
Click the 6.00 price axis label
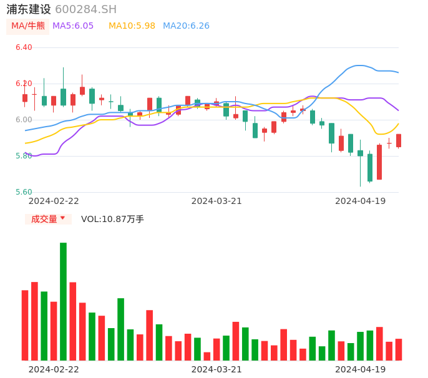(x=24, y=120)
